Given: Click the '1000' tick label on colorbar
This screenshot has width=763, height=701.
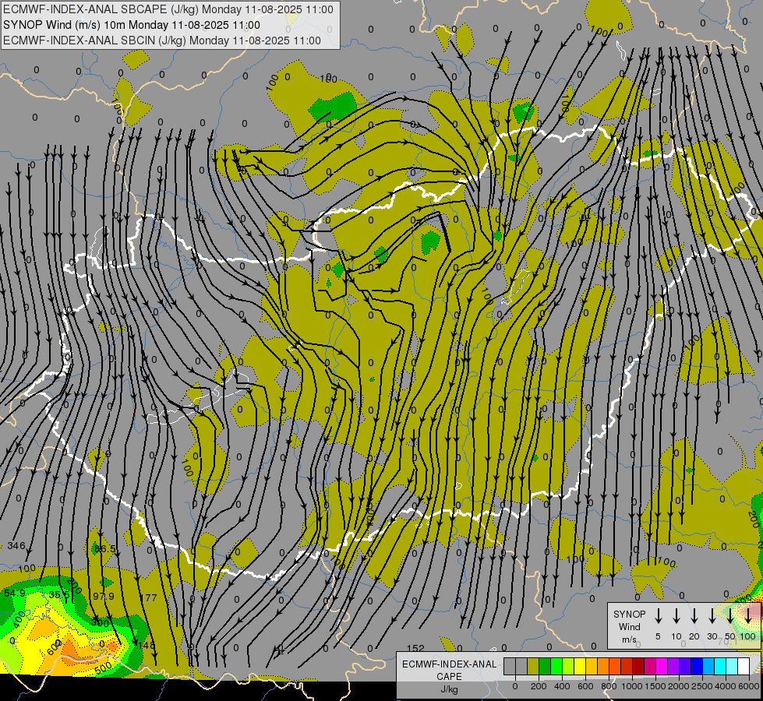Looking at the screenshot, I should (x=631, y=686).
